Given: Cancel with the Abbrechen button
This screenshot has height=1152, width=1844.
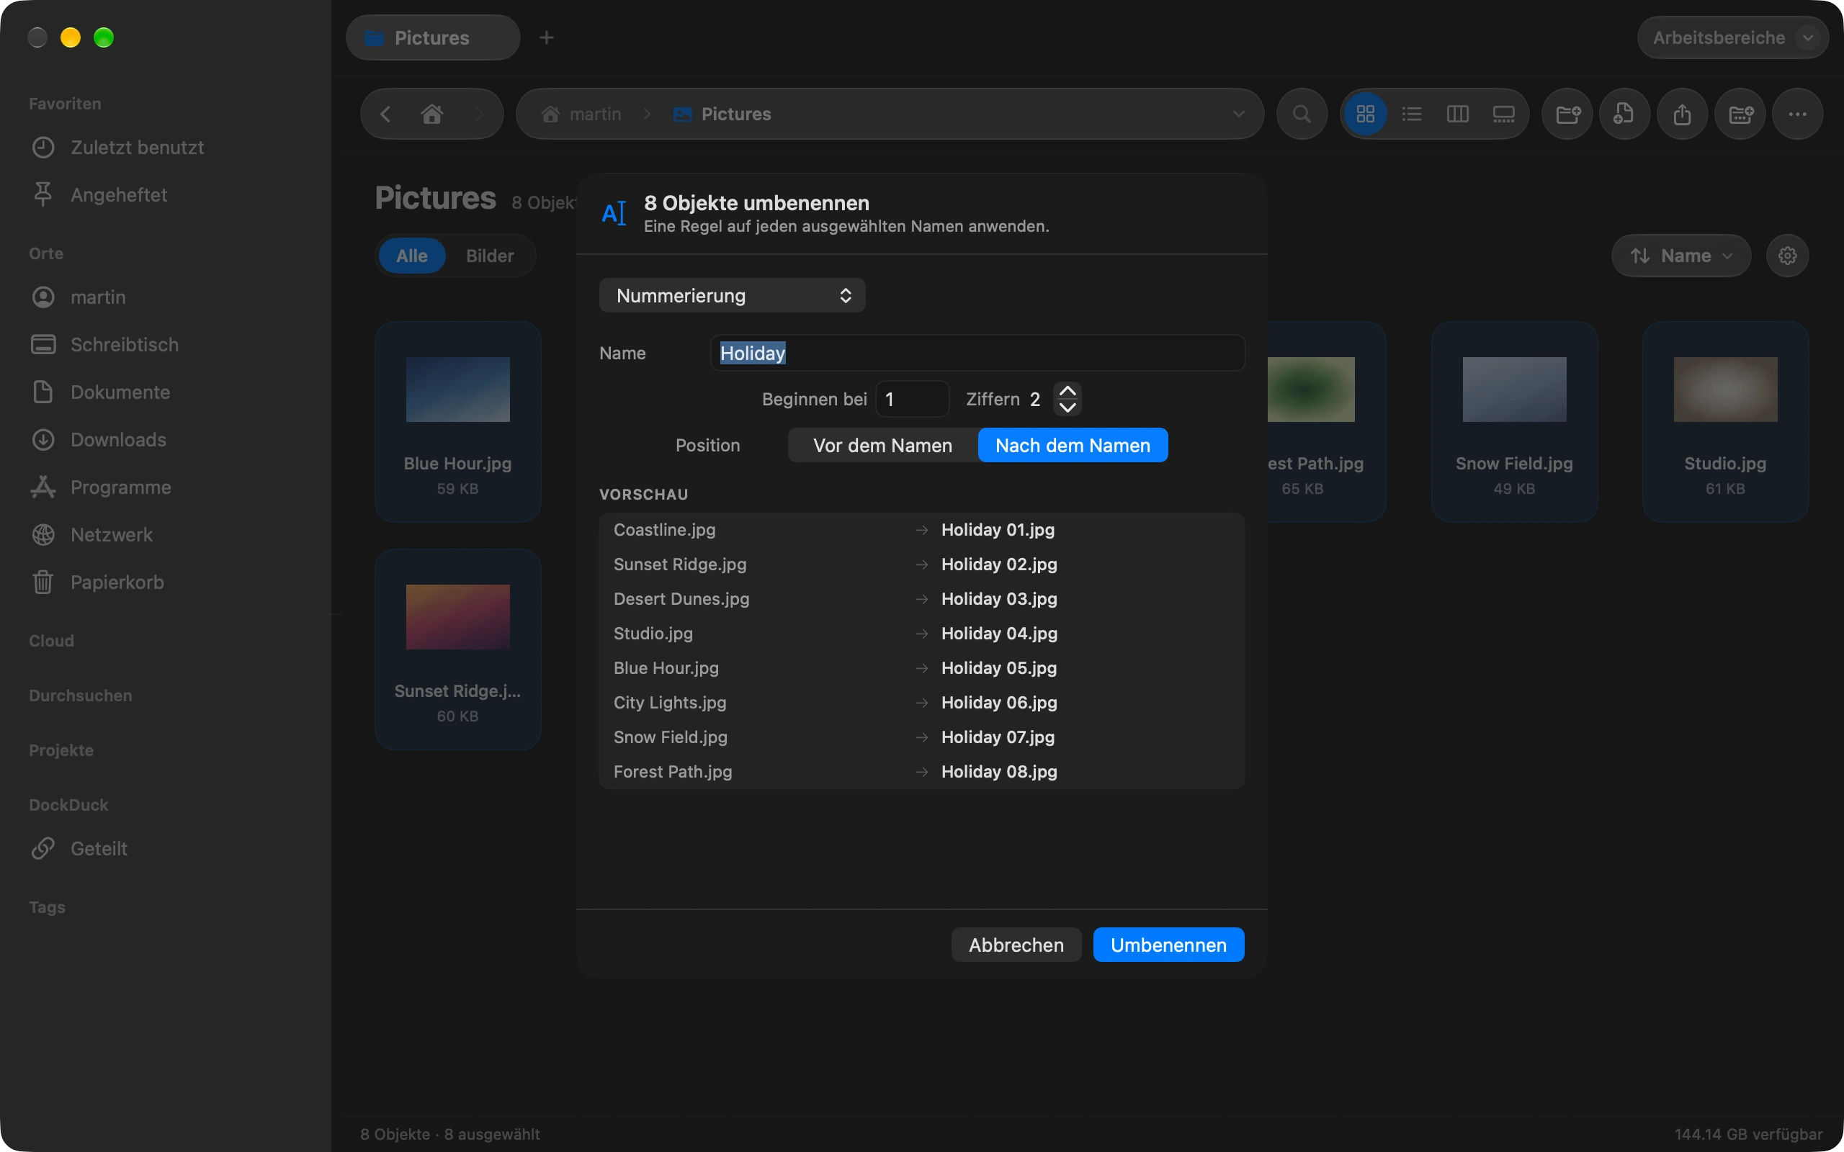Looking at the screenshot, I should point(1016,945).
